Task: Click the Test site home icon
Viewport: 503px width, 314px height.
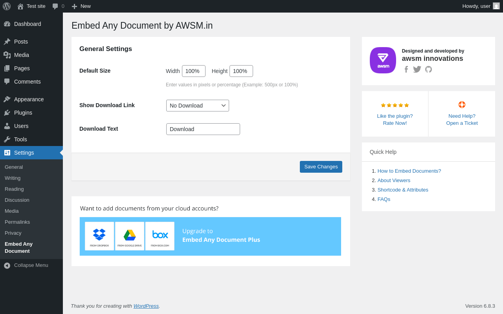Action: coord(20,6)
